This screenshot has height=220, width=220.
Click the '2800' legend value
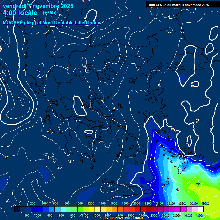point(171,203)
